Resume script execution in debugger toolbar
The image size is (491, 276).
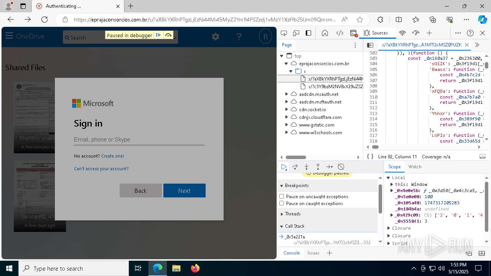[x=284, y=167]
